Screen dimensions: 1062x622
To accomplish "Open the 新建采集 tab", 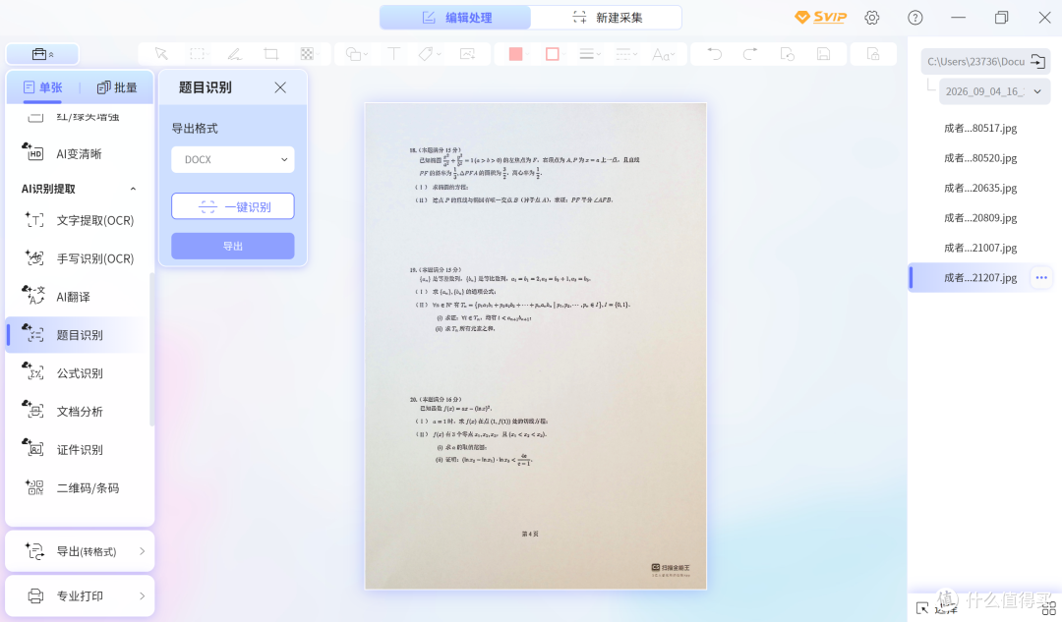I will 606,18.
